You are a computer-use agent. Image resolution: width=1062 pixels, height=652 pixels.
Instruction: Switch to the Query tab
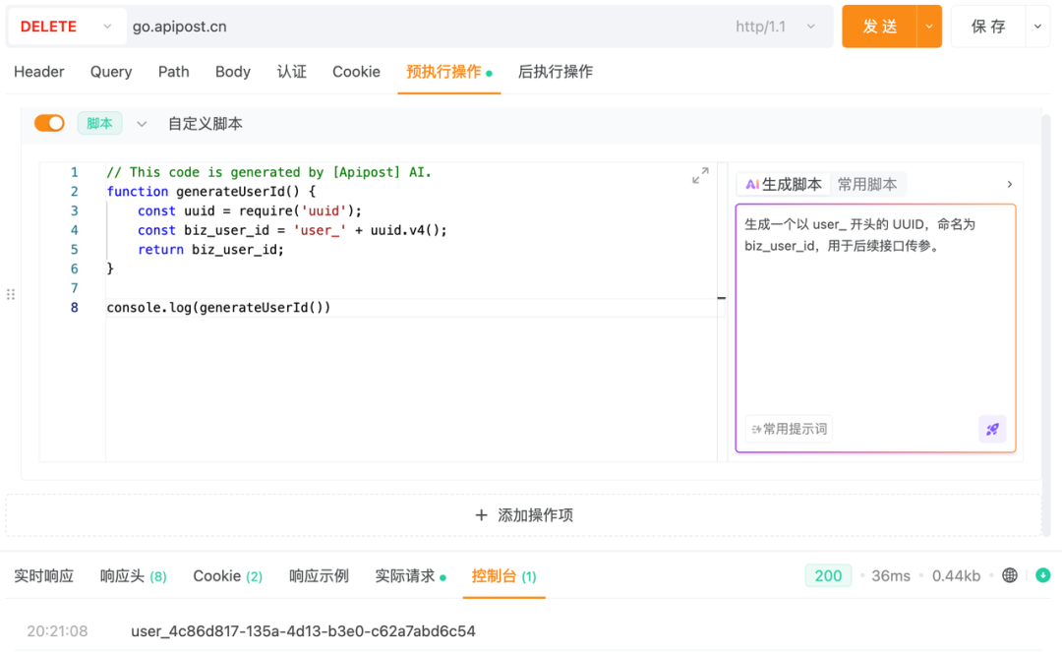pyautogui.click(x=111, y=72)
